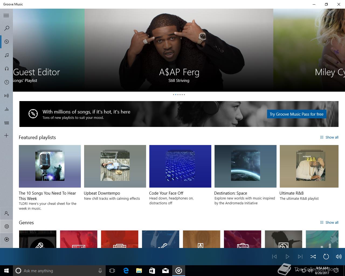345x276 pixels.
Task: Open the hamburger navigation menu
Action: click(x=6, y=16)
